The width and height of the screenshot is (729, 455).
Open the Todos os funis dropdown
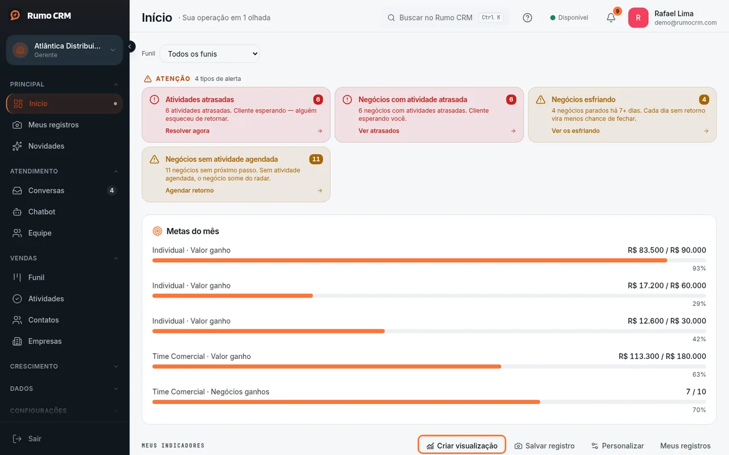click(210, 54)
